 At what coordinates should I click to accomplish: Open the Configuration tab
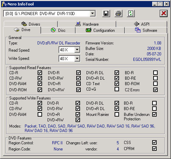coord(100,30)
